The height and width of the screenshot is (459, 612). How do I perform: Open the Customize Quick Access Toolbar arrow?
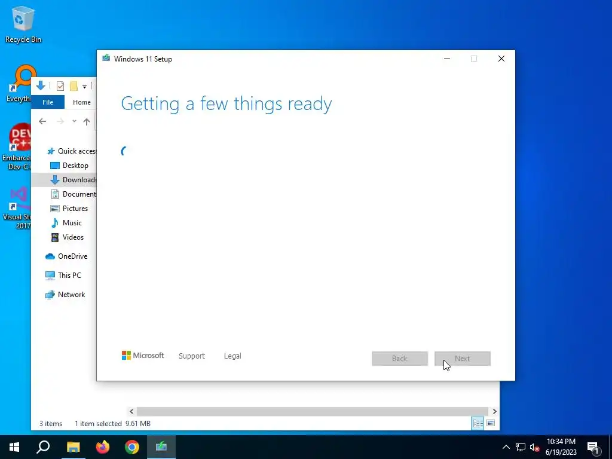coord(84,86)
